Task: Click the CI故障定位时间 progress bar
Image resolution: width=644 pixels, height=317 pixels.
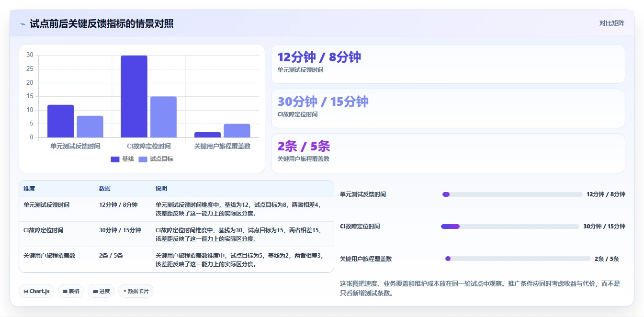Action: [x=510, y=226]
